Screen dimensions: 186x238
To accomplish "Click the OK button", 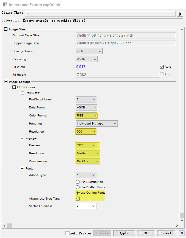I will (146, 233).
